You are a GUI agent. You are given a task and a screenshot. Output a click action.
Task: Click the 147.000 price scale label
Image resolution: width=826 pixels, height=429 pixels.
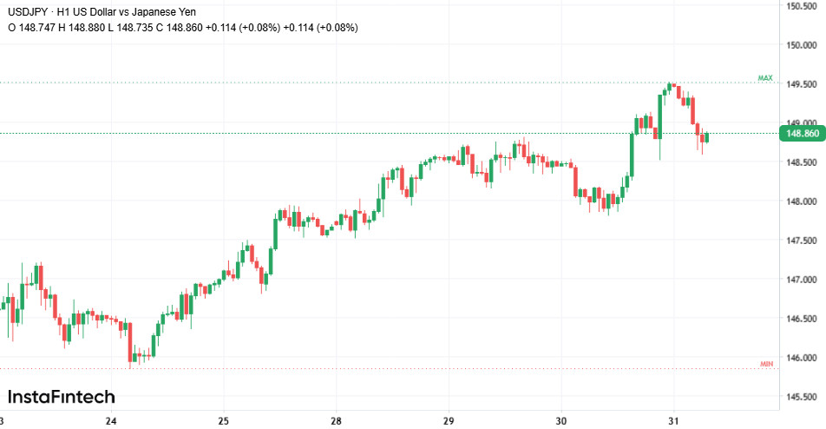[x=802, y=280]
